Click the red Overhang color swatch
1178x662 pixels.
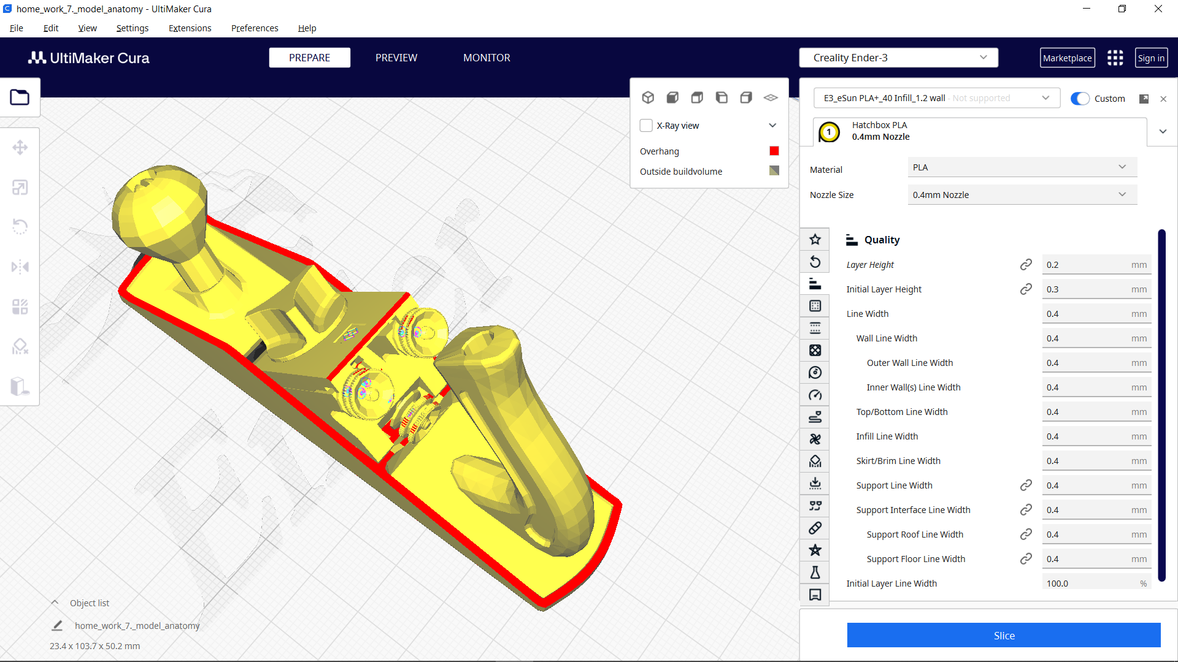coord(774,151)
